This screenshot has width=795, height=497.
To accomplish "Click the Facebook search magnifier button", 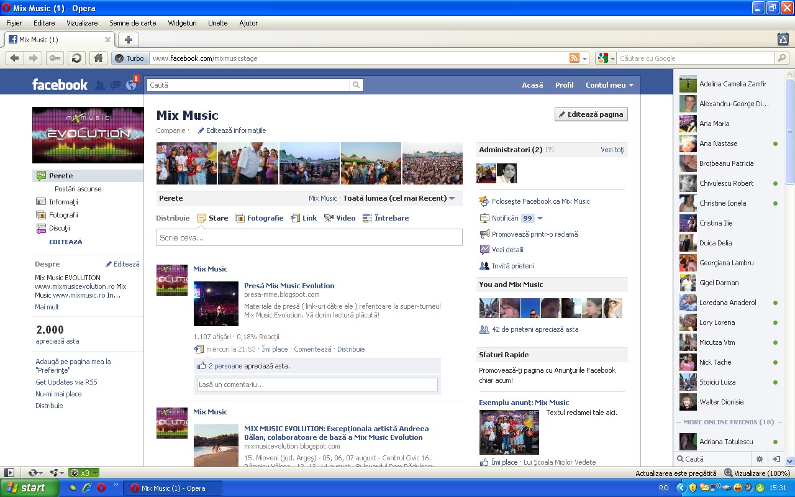I will 356,85.
